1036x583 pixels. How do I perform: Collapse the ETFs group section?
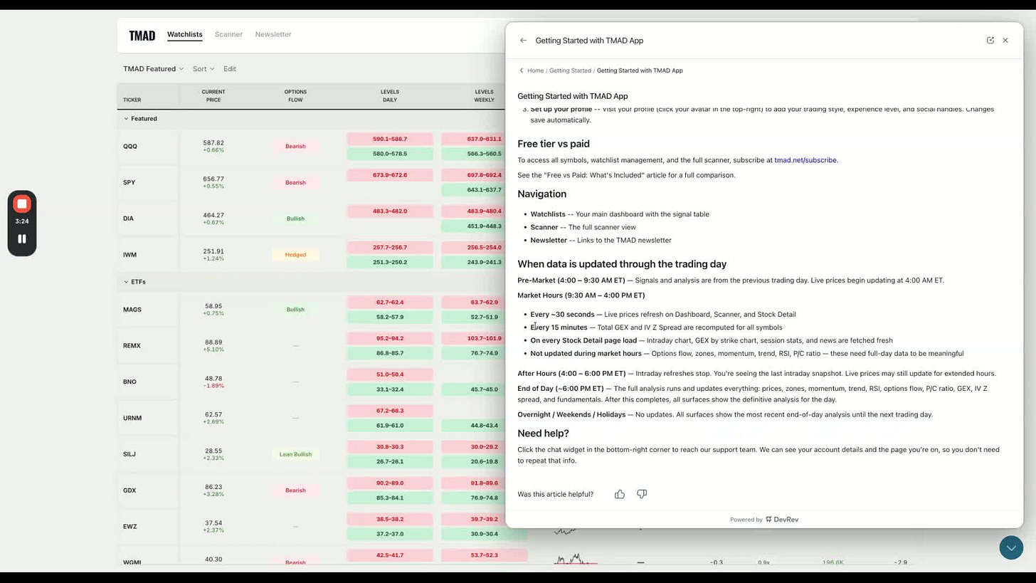point(134,282)
